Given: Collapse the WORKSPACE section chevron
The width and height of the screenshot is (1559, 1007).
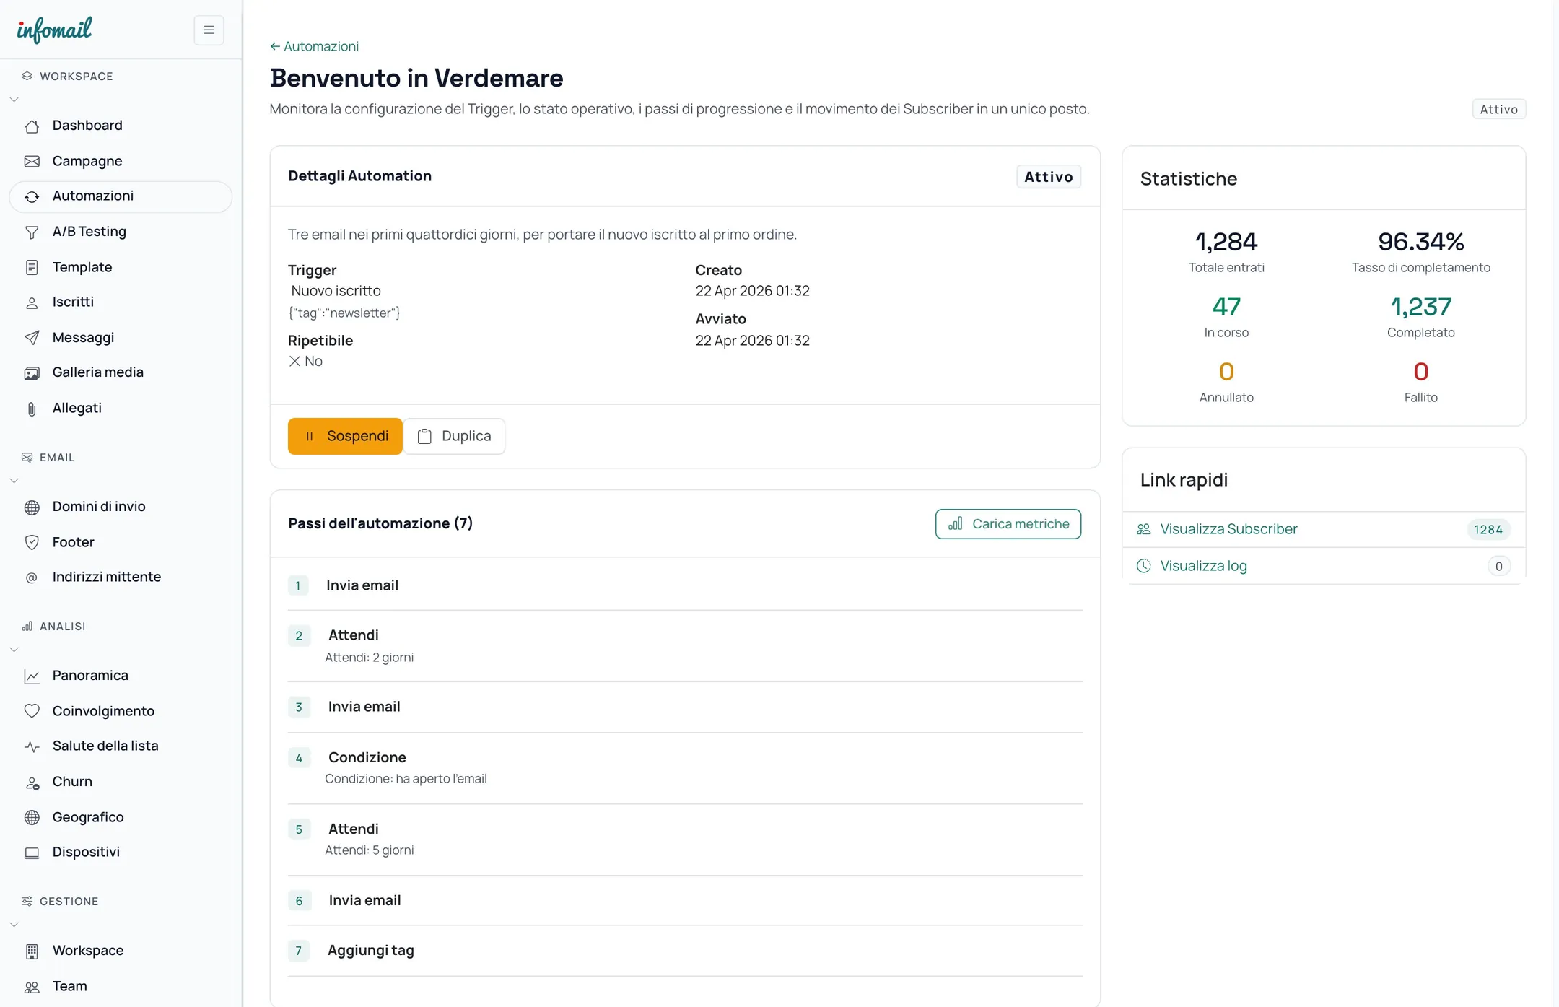Looking at the screenshot, I should 14,100.
